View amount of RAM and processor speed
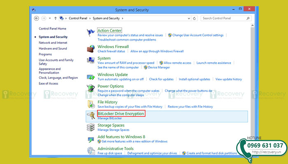The width and height of the screenshot is (288, 164). [126, 63]
